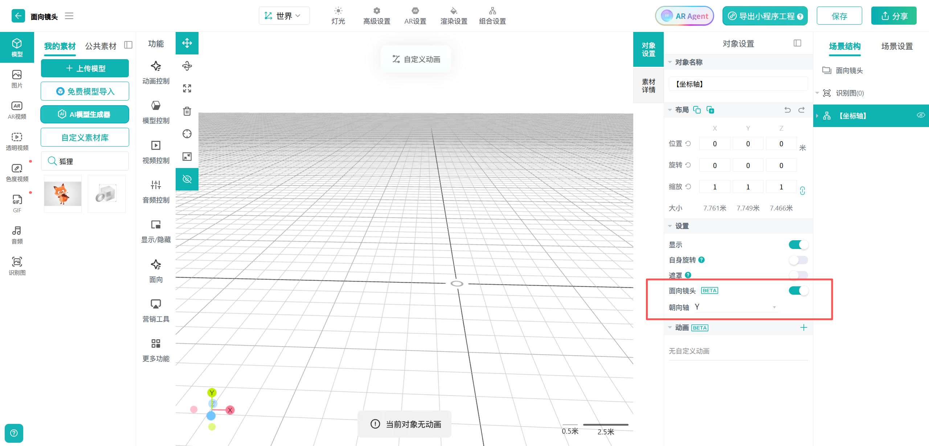The height and width of the screenshot is (446, 929).
Task: Collapse the 识别图(0) tree node
Action: click(x=817, y=93)
